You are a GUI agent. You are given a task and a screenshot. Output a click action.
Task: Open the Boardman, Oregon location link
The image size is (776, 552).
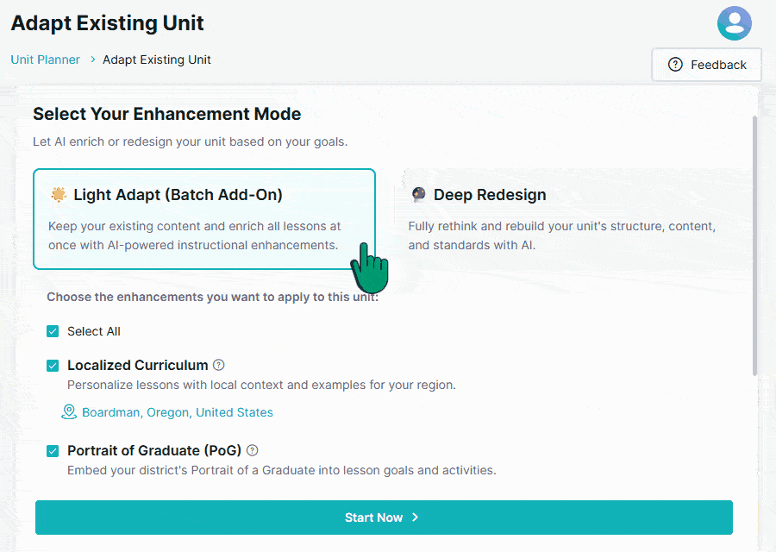coord(178,412)
